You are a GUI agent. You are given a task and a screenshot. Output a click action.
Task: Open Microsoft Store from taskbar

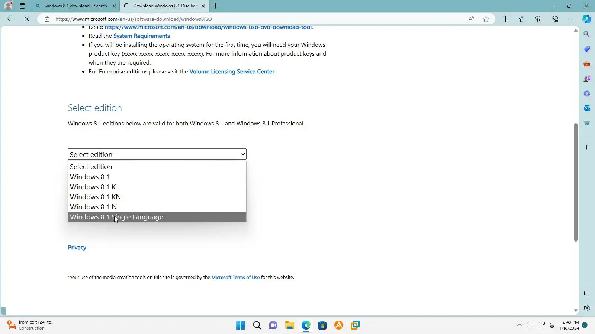click(x=322, y=325)
